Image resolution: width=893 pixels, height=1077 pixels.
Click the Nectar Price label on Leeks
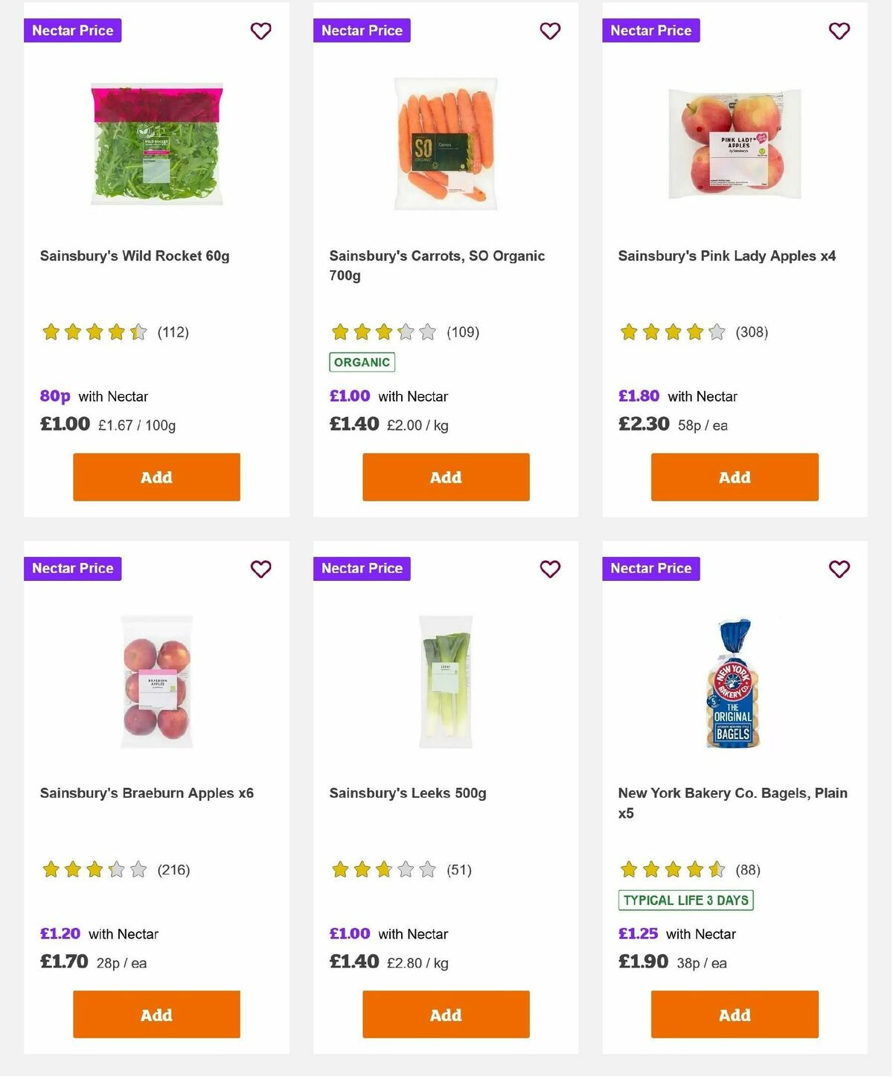point(362,568)
